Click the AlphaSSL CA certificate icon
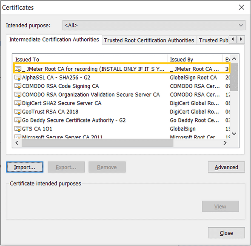 (18, 78)
